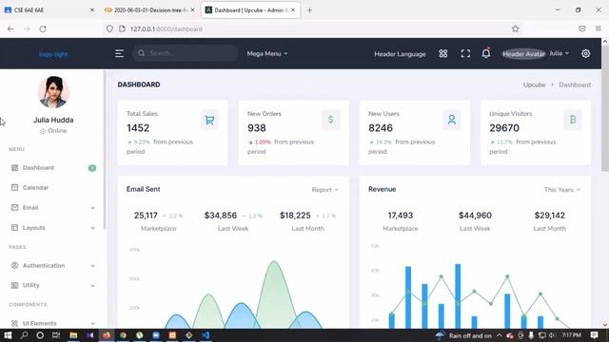Click the Dashboard sidebar icon
This screenshot has height=342, width=609.
click(14, 167)
